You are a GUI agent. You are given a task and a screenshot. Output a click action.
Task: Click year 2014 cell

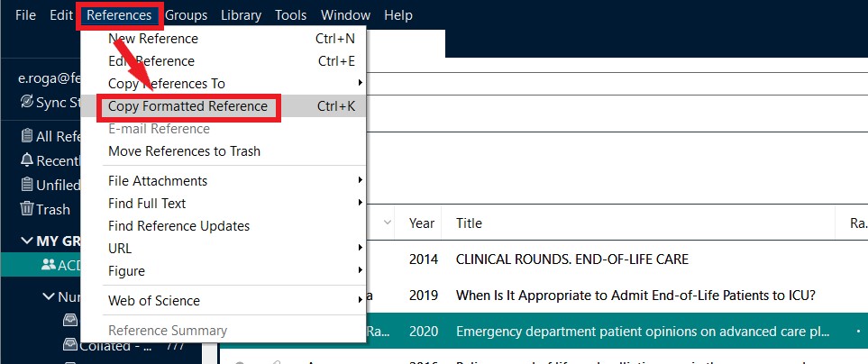click(424, 259)
